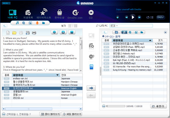
Task: Select device folder filter icon
Action: pyautogui.click(x=142, y=32)
